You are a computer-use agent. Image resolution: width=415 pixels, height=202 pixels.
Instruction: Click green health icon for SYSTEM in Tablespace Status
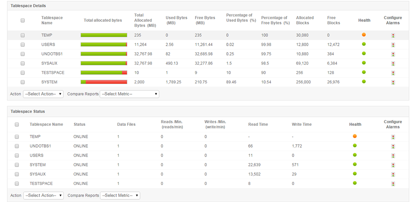point(355,164)
